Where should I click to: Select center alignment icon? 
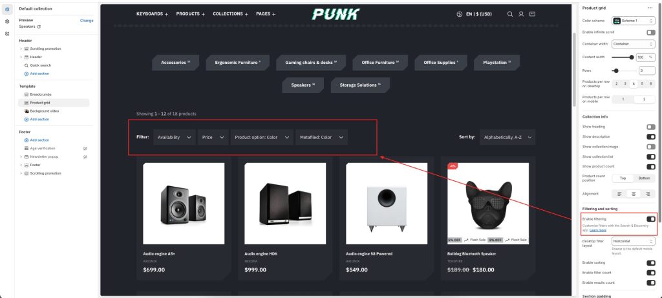pyautogui.click(x=634, y=194)
